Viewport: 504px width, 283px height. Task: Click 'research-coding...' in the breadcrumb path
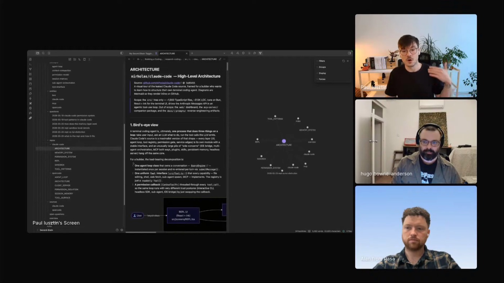tap(173, 59)
